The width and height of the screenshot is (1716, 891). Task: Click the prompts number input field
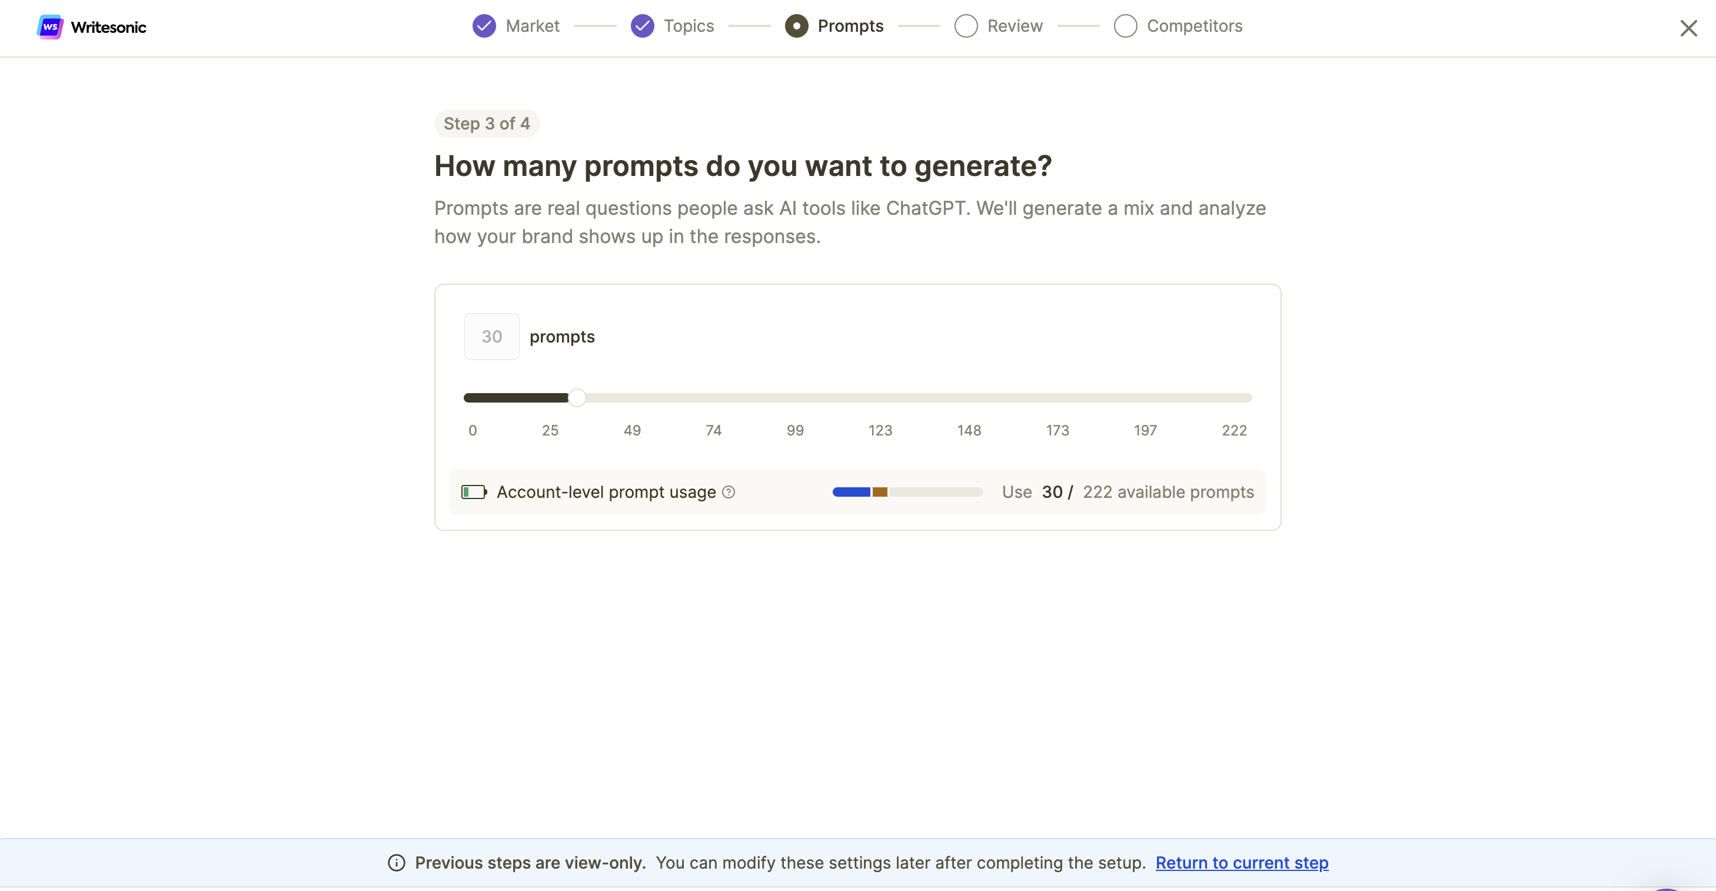491,337
